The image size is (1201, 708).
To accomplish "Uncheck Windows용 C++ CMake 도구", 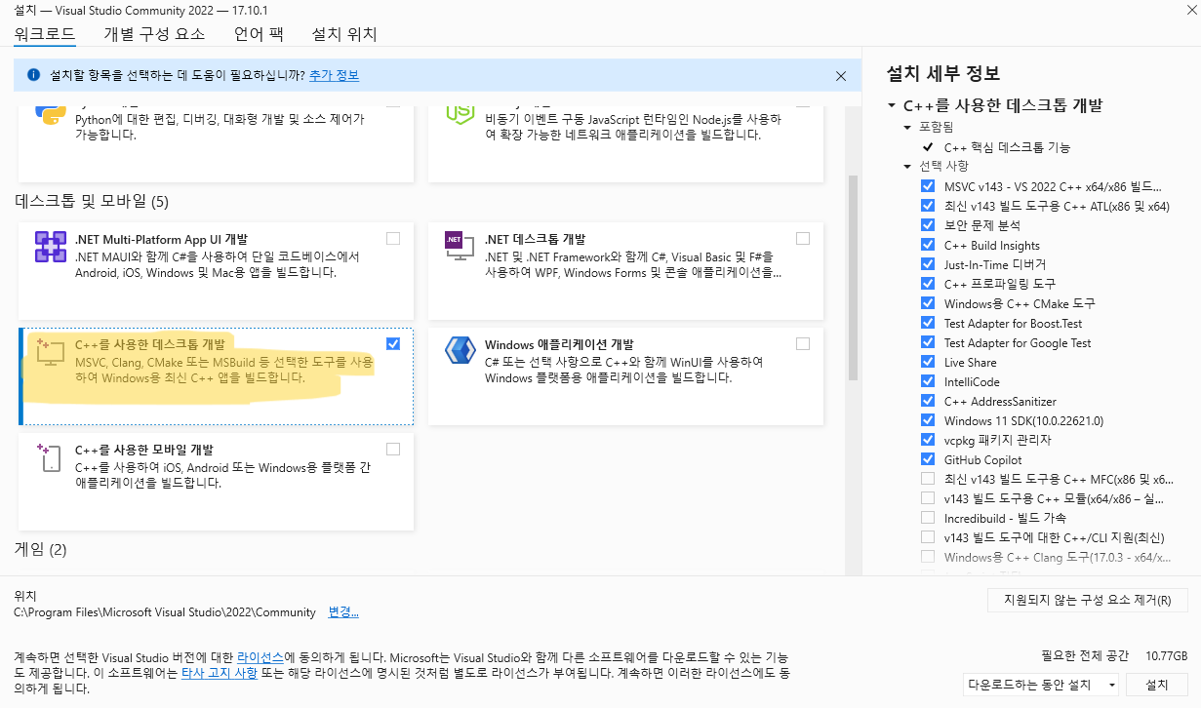I will 927,303.
